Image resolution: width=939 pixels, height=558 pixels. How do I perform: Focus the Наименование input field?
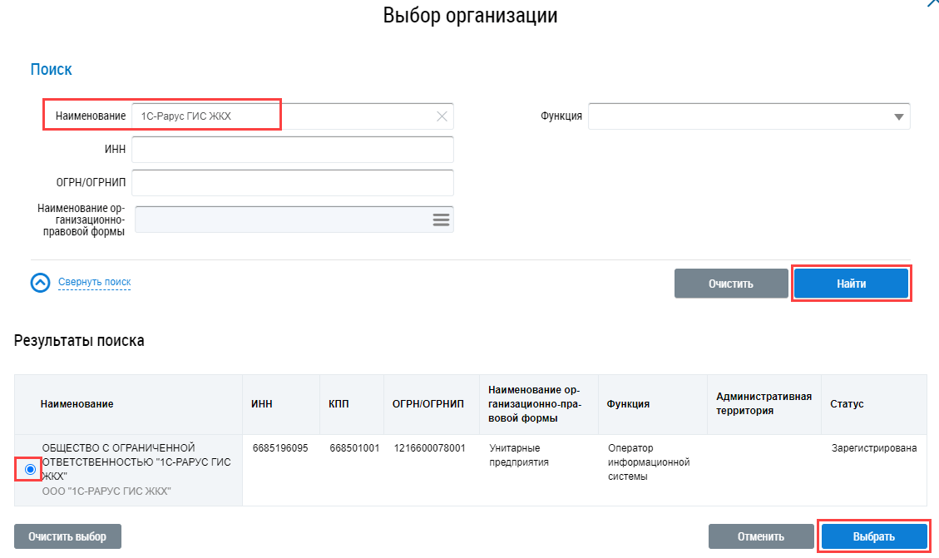point(283,116)
